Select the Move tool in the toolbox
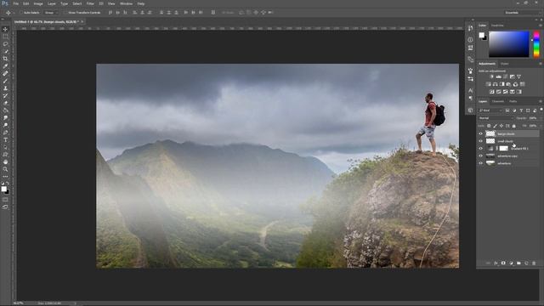The image size is (544, 306). (5, 30)
